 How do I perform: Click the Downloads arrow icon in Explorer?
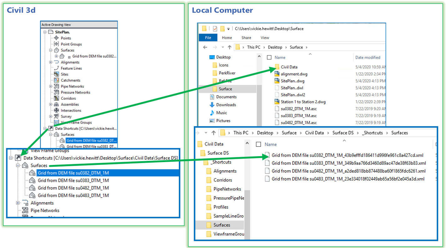[212, 105]
